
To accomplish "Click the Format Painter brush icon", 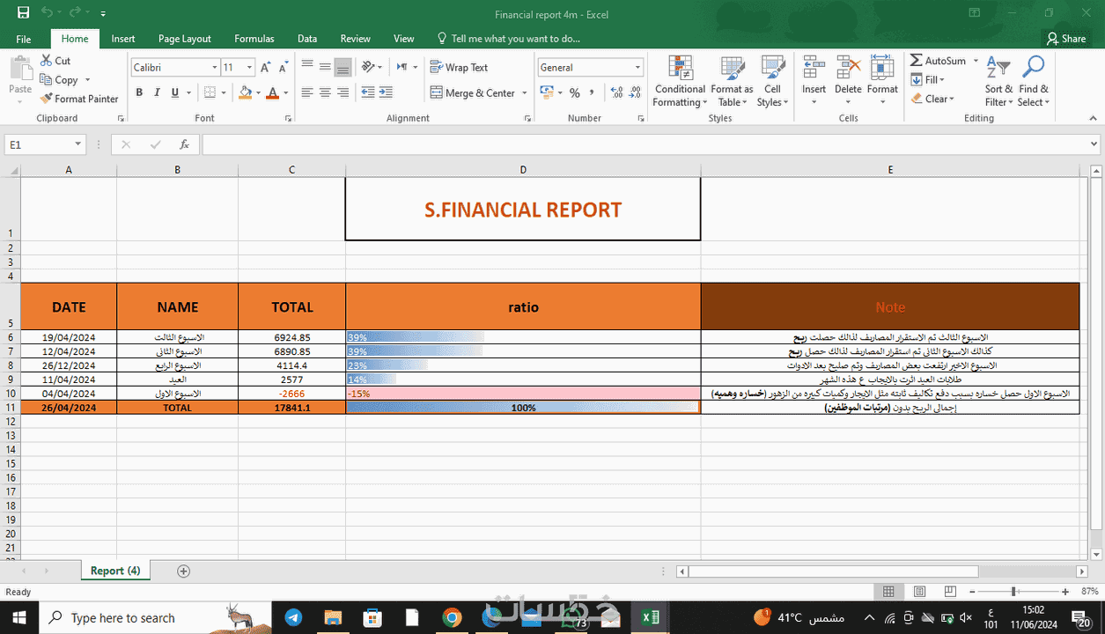I will 47,99.
